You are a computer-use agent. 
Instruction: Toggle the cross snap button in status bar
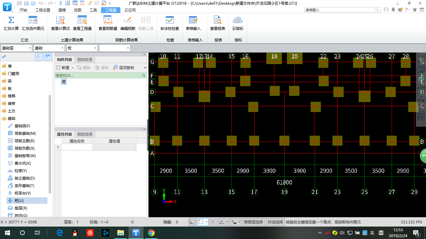coord(213,222)
